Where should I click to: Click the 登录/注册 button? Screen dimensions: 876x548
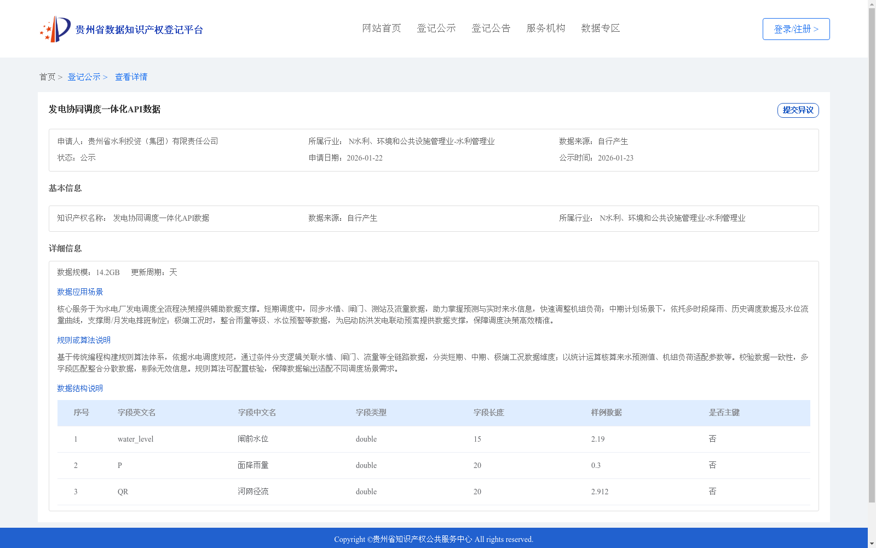(796, 29)
